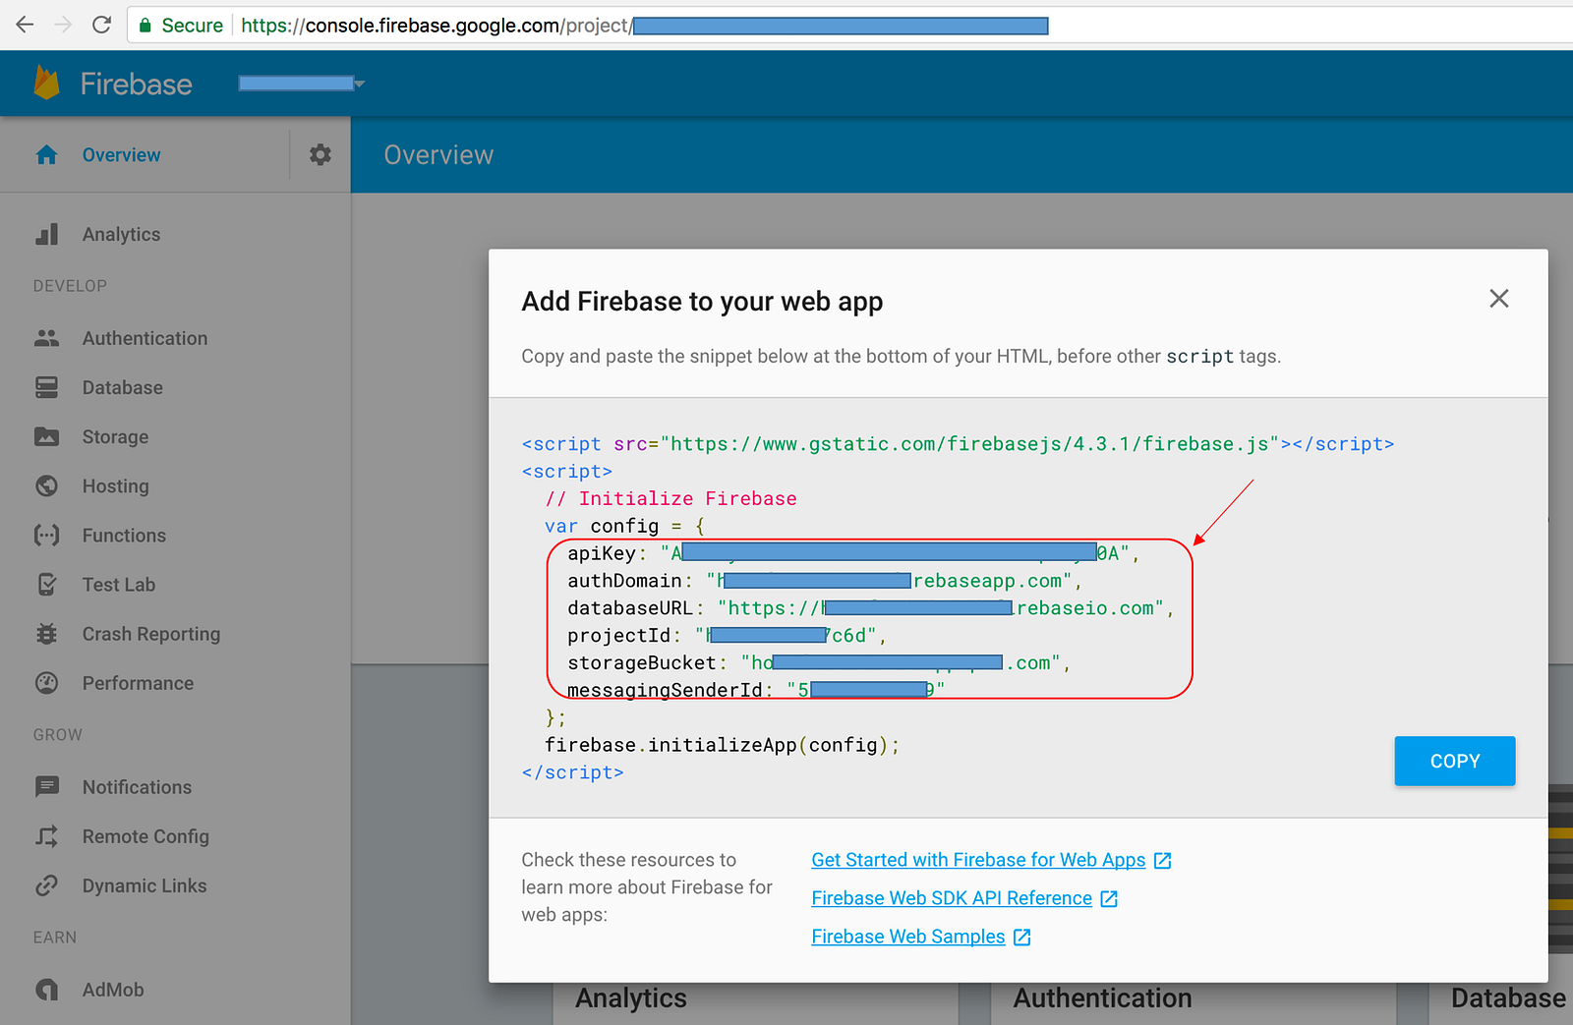1573x1025 pixels.
Task: Open project settings gear icon
Action: pos(320,154)
